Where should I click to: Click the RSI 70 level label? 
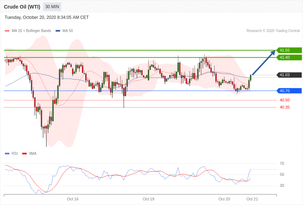282,163
